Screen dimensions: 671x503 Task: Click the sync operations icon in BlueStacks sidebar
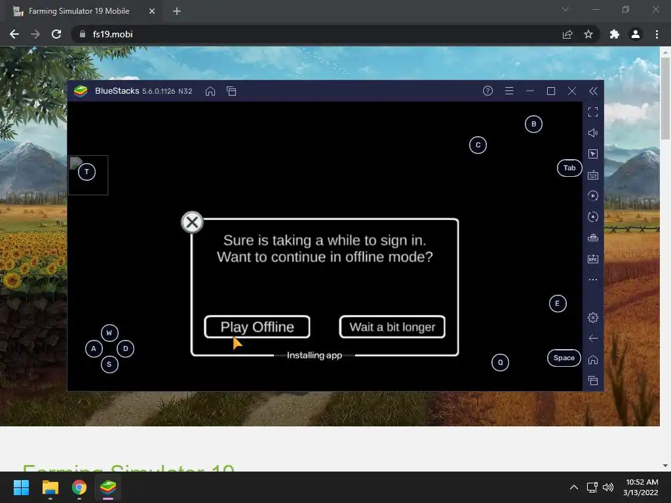click(x=592, y=217)
